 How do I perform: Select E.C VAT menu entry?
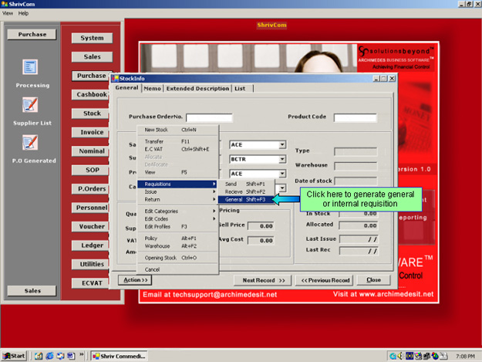[x=177, y=149]
